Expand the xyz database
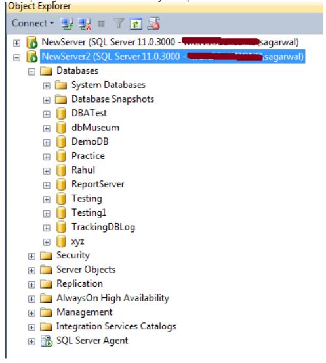 pyautogui.click(x=47, y=242)
